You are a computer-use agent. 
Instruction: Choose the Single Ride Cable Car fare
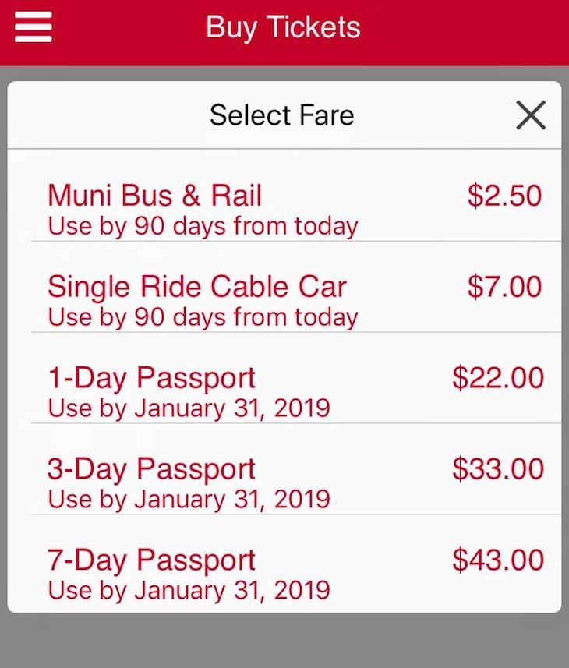[196, 287]
